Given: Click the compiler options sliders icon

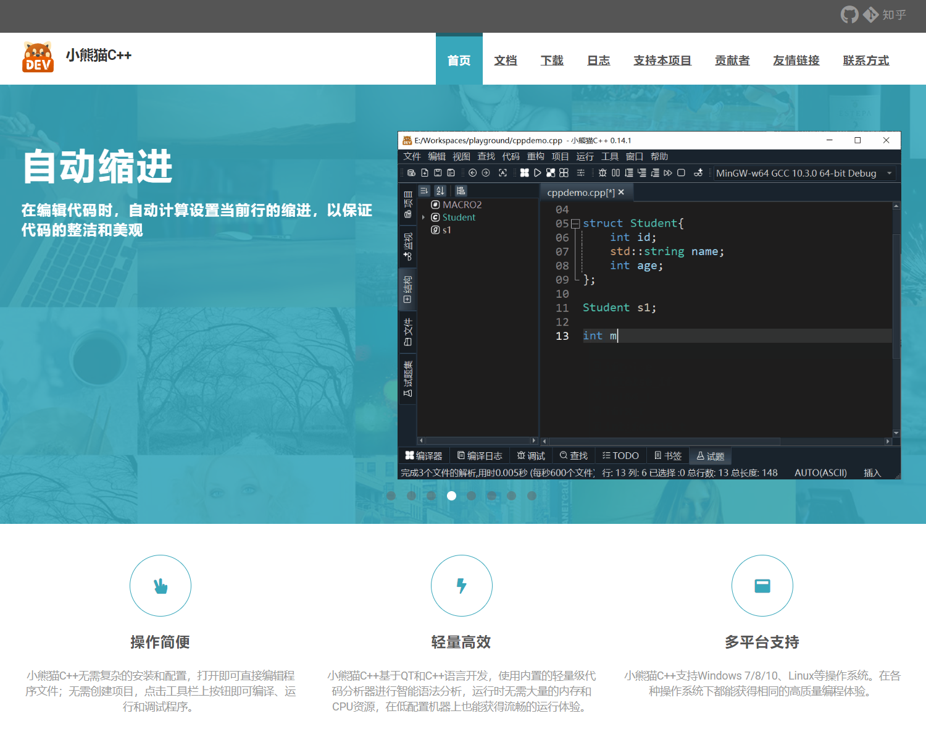Looking at the screenshot, I should point(581,173).
